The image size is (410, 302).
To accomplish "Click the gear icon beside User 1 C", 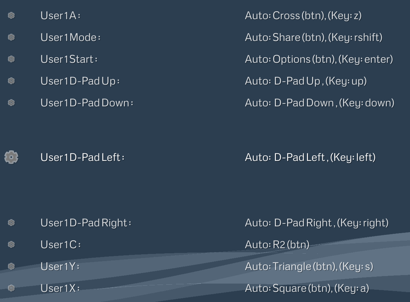I will point(11,244).
